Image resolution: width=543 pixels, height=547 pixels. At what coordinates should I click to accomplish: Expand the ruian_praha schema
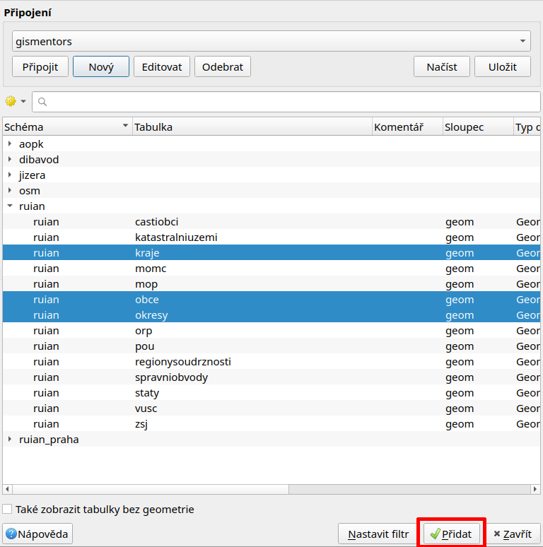click(10, 439)
